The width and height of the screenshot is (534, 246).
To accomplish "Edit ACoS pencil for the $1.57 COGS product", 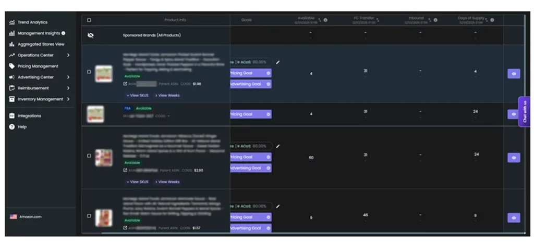I will point(278,206).
